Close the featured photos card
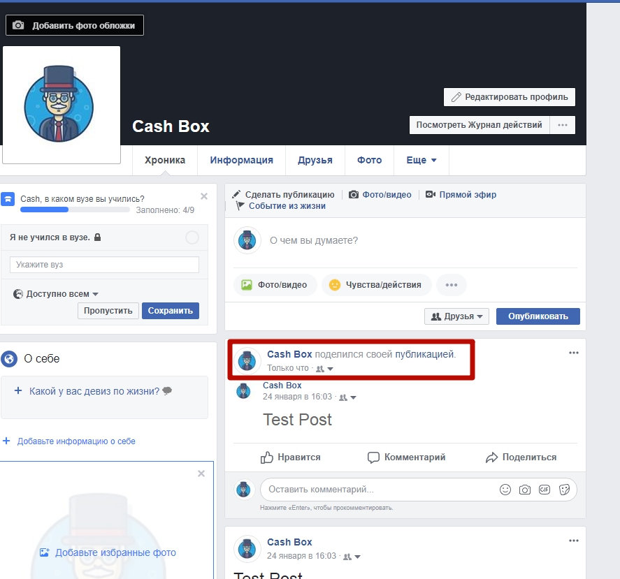 tap(201, 474)
